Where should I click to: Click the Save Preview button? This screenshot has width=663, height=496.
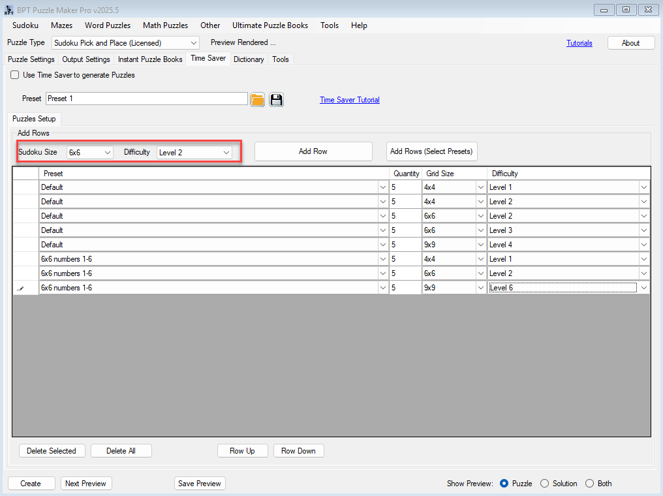click(x=200, y=484)
